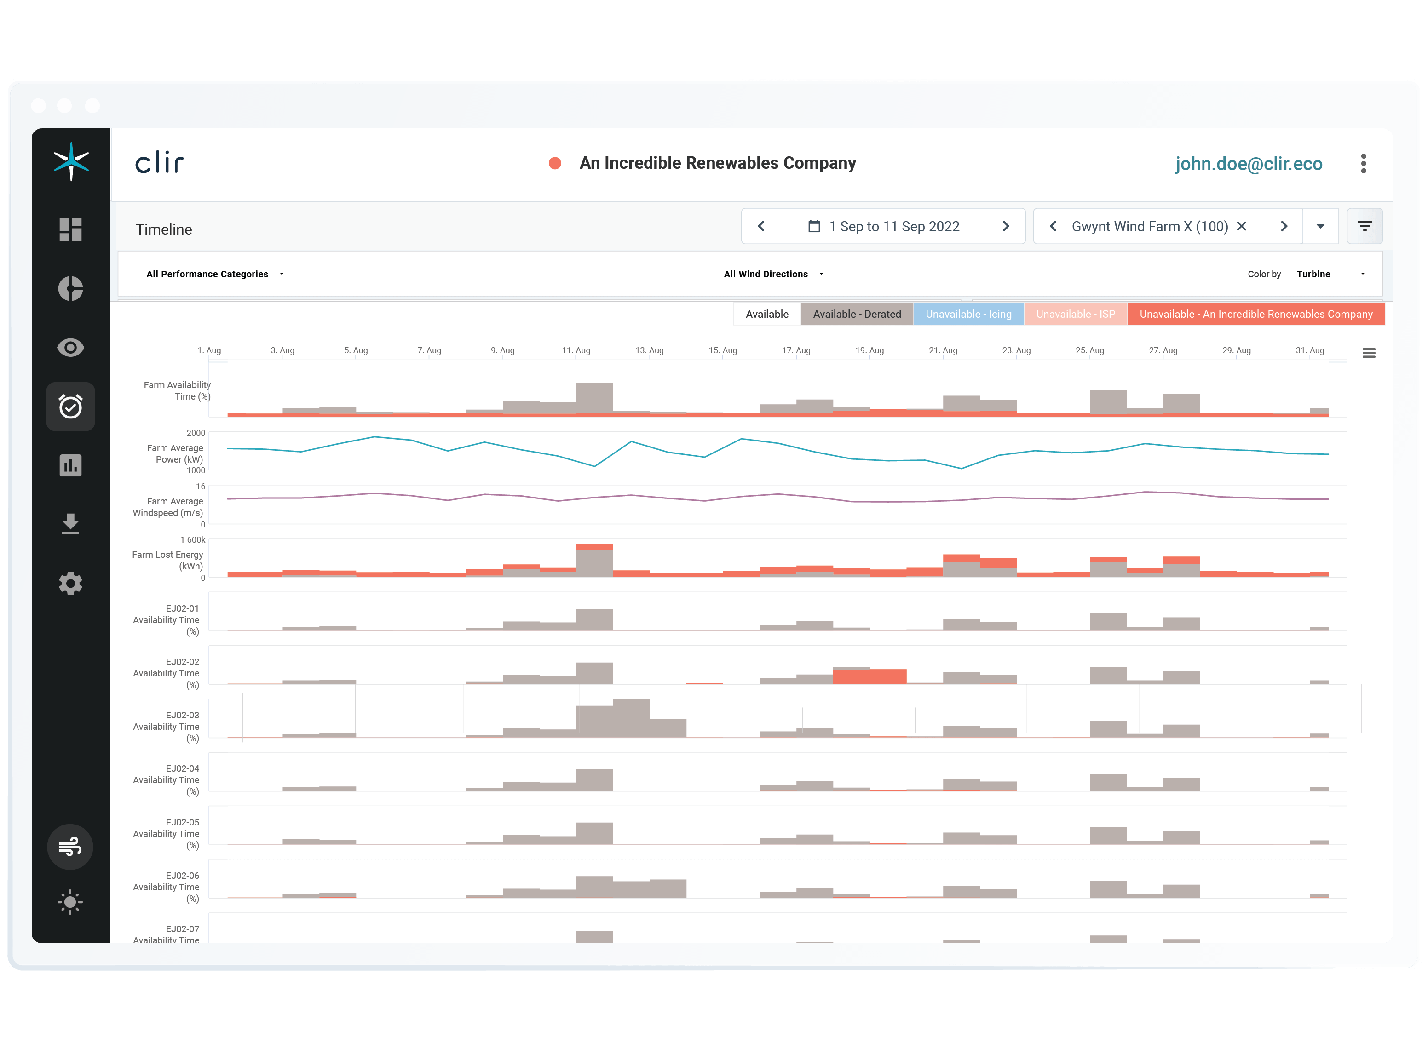
Task: Toggle the Unavailable - ISP legend category
Action: [x=1076, y=314]
